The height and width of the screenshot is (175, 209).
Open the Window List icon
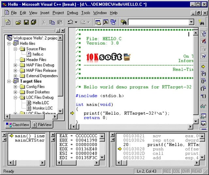coord(113,22)
